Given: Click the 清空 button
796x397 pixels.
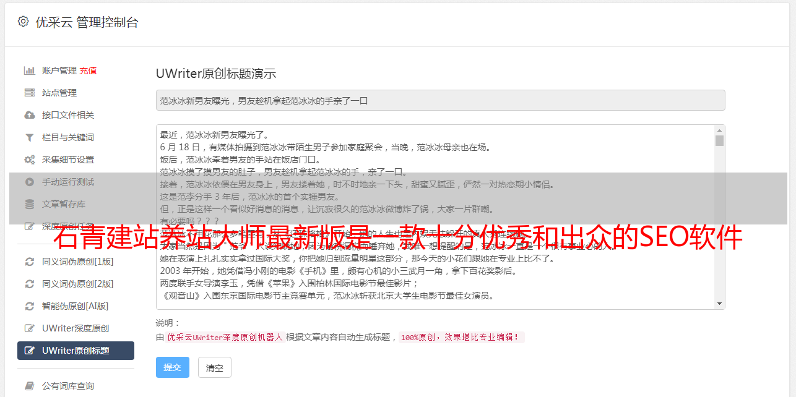Looking at the screenshot, I should point(215,367).
